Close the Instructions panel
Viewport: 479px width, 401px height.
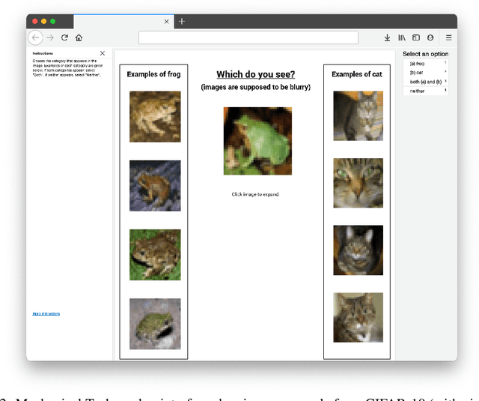(x=103, y=53)
